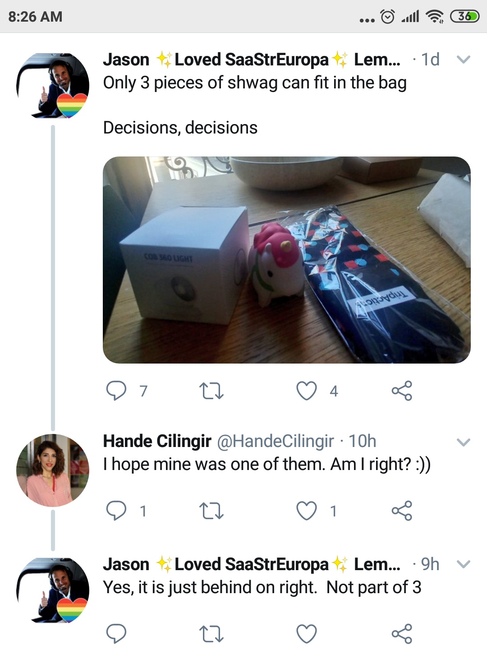The width and height of the screenshot is (487, 659).
Task: Expand options menu for Hande's tweet
Action: 464,442
